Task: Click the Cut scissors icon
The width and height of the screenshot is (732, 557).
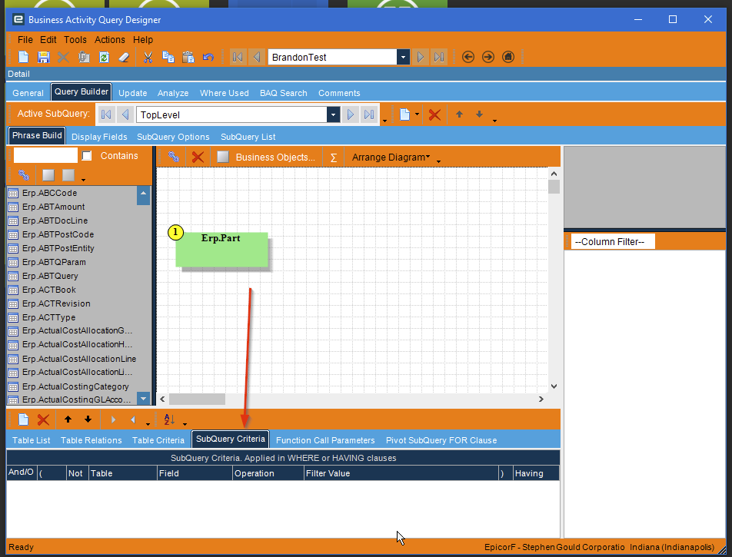Action: click(x=148, y=57)
